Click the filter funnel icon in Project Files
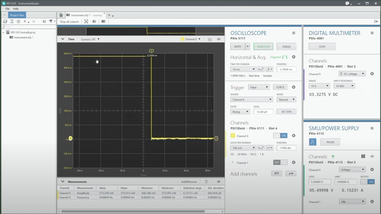The height and width of the screenshot is (214, 381). (51, 21)
